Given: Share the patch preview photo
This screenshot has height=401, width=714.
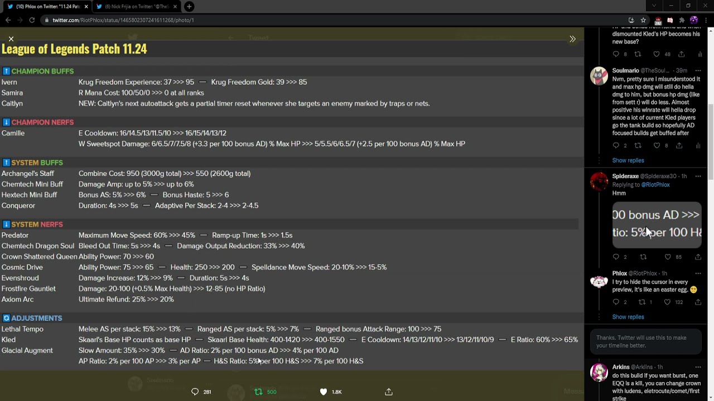Looking at the screenshot, I should coord(389,392).
